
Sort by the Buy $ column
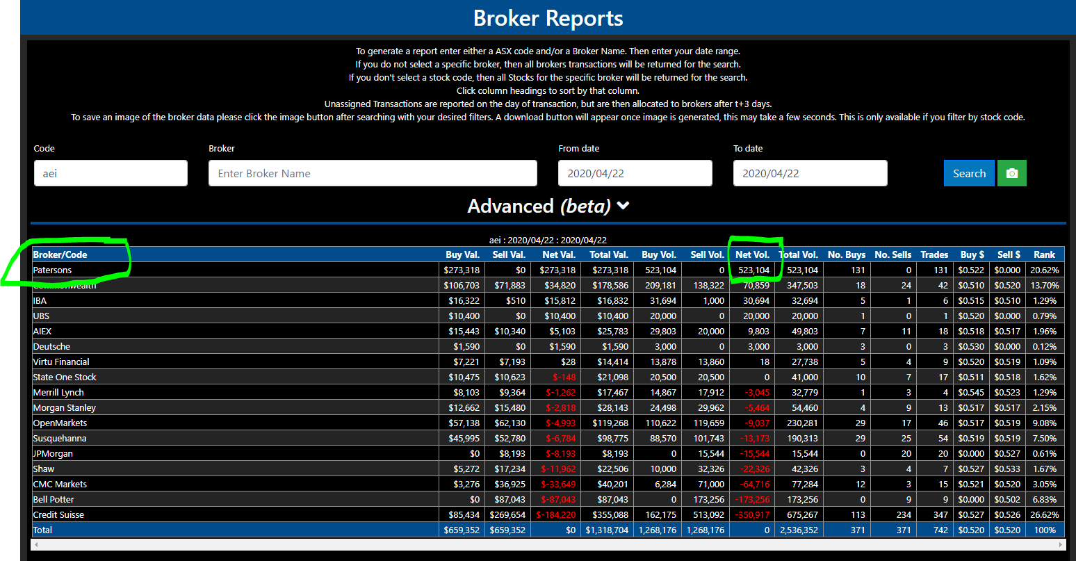(x=972, y=254)
